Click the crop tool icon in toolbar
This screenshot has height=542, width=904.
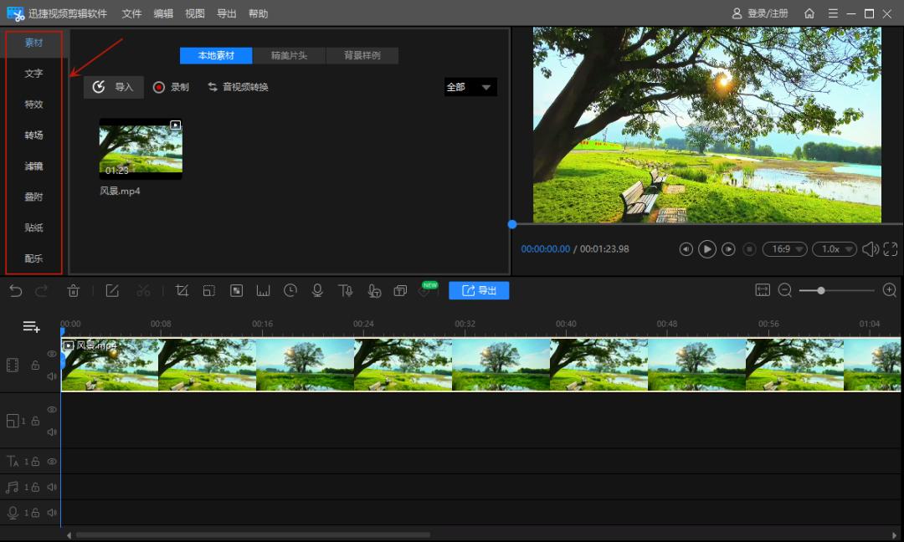tap(182, 290)
